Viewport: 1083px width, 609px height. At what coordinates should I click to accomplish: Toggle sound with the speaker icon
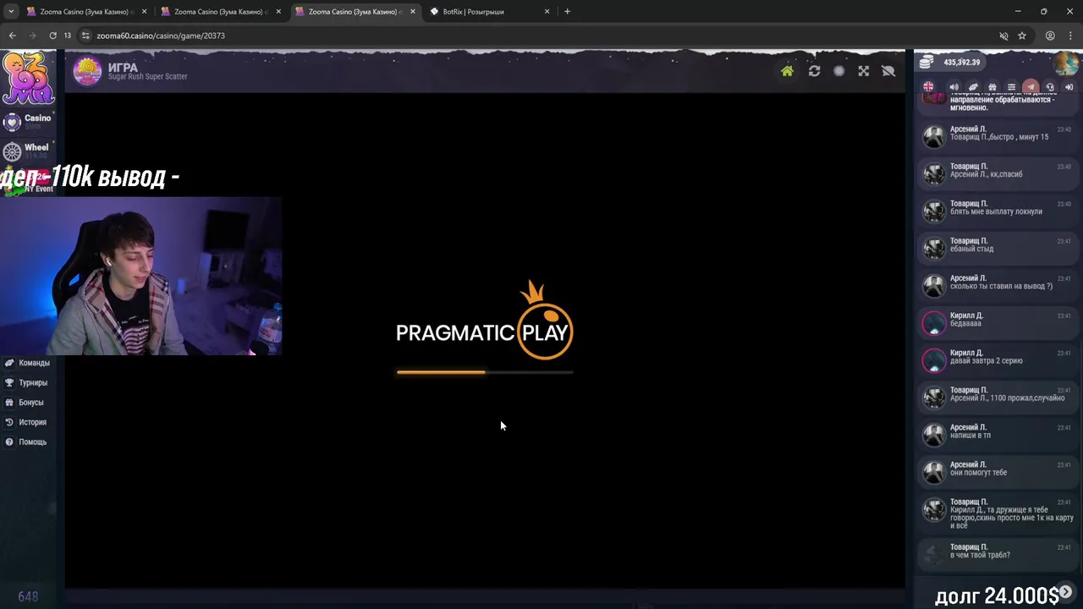[954, 86]
